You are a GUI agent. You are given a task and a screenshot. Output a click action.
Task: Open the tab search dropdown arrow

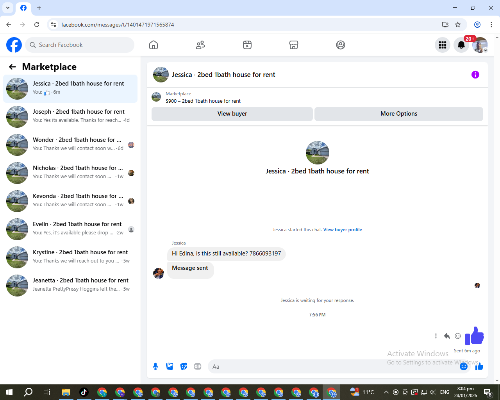(8, 8)
